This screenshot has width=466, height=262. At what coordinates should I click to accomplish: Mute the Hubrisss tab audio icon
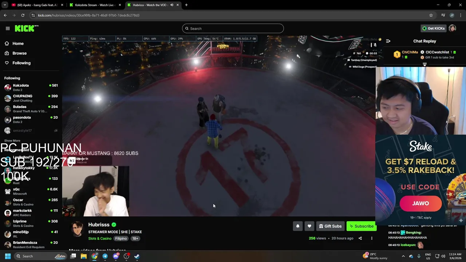[172, 5]
